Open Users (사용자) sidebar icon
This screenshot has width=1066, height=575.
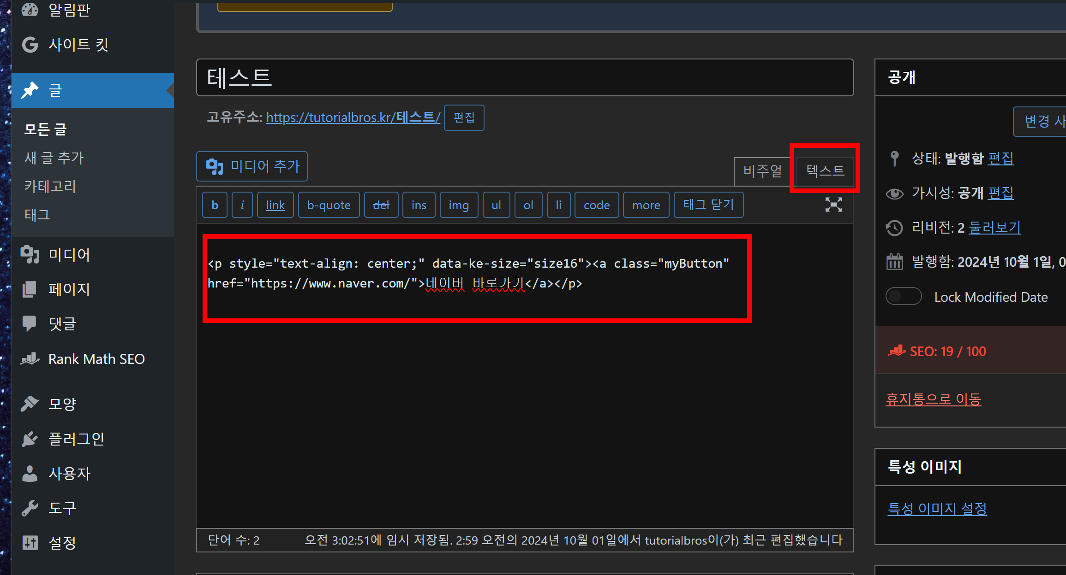pyautogui.click(x=30, y=473)
